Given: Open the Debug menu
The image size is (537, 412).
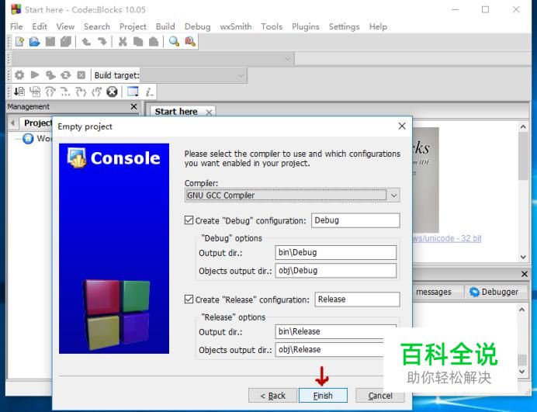Looking at the screenshot, I should click(x=198, y=26).
